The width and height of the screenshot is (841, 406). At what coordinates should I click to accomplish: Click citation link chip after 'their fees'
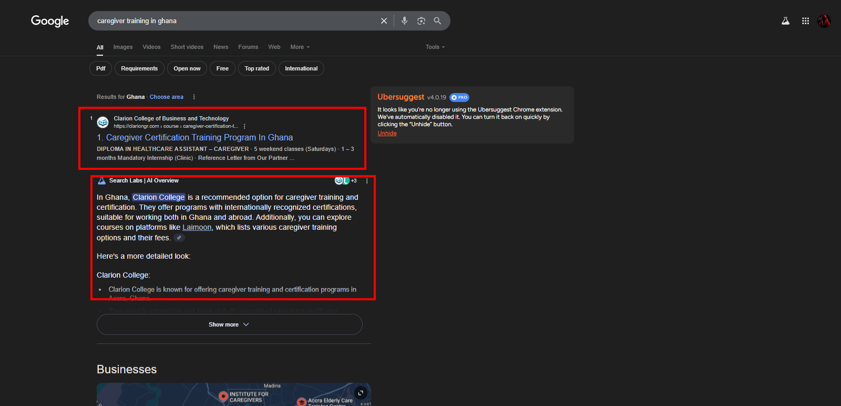tap(179, 238)
